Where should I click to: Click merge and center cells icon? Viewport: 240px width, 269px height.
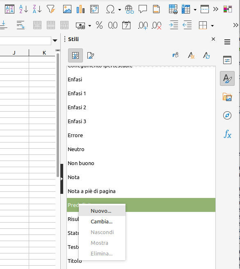tap(37, 25)
